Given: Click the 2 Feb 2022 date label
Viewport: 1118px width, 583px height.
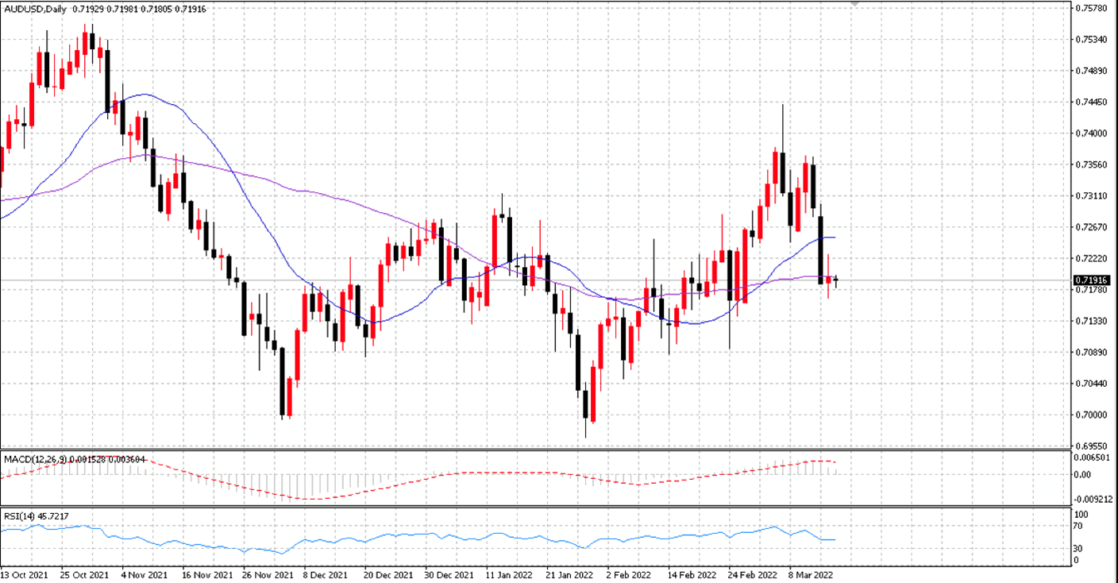Looking at the screenshot, I should point(630,573).
